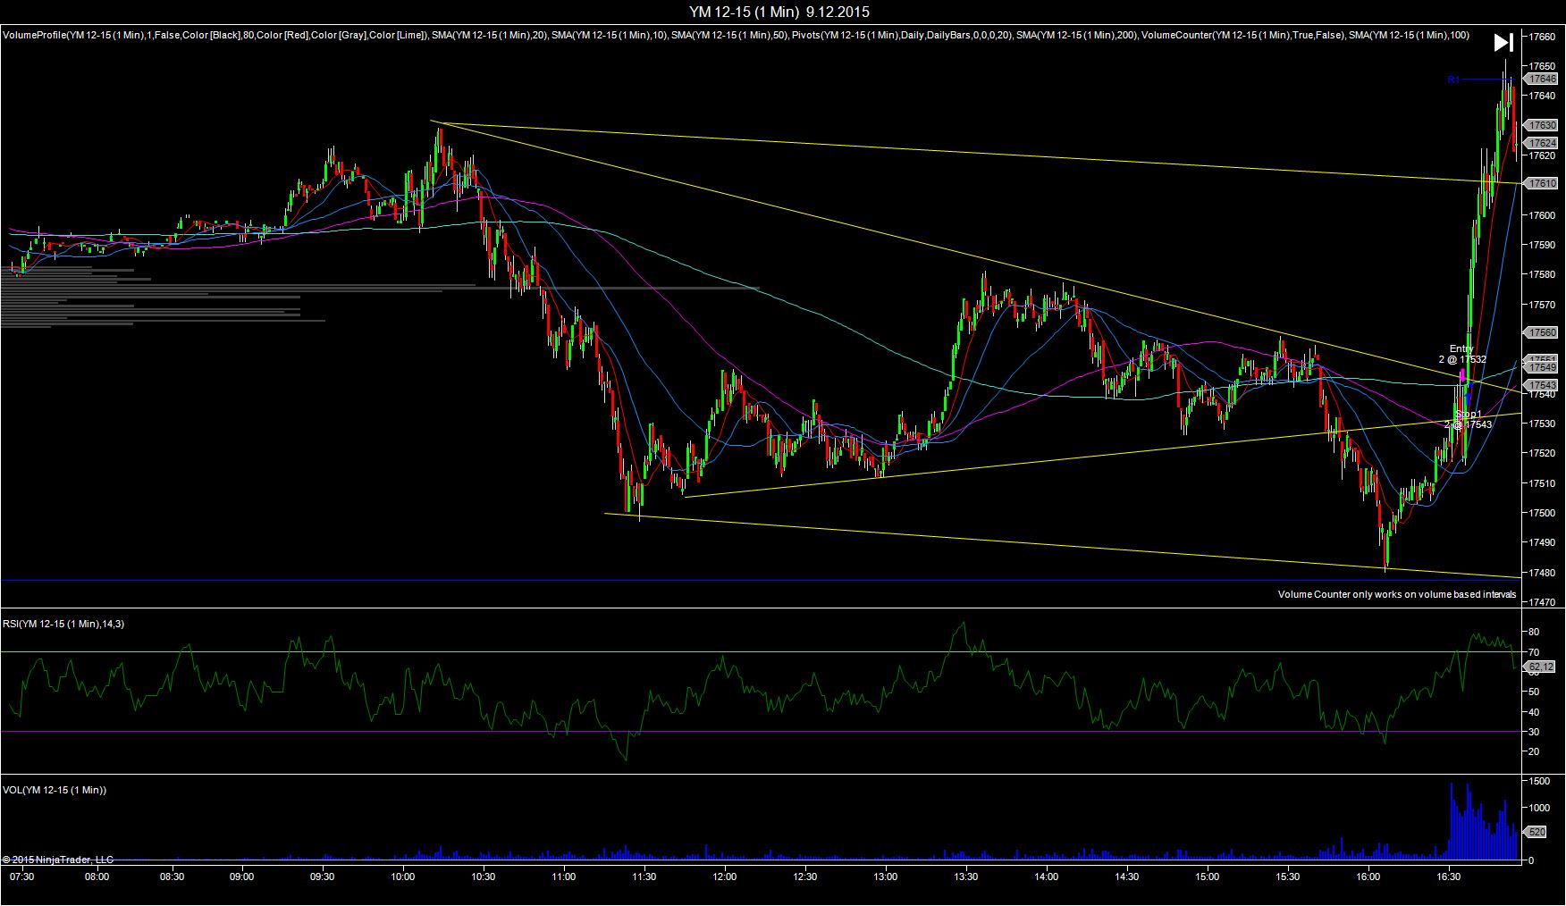The image size is (1566, 906).
Task: Select the Stop1 2 @ 17543 order label
Action: [1468, 419]
